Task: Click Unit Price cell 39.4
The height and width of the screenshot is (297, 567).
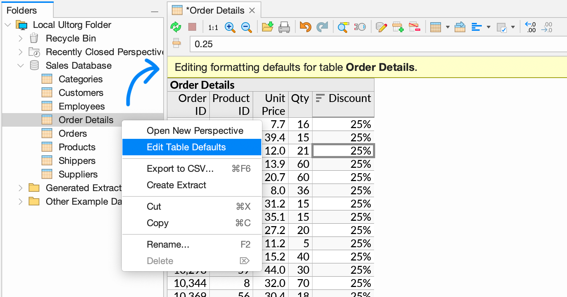Action: (275, 137)
